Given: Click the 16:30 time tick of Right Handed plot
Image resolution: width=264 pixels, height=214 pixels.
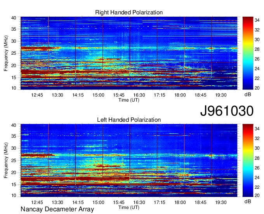Looking at the screenshot, I should [139, 95].
